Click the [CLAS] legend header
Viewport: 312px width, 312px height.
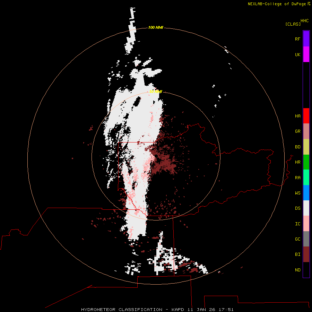click(x=293, y=24)
